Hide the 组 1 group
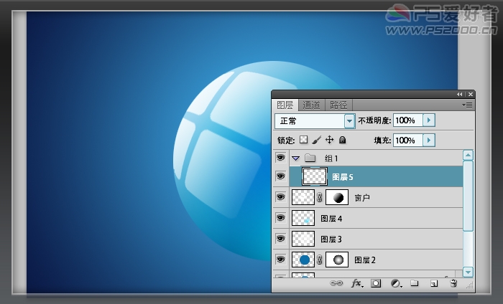The width and height of the screenshot is (503, 304). click(281, 158)
